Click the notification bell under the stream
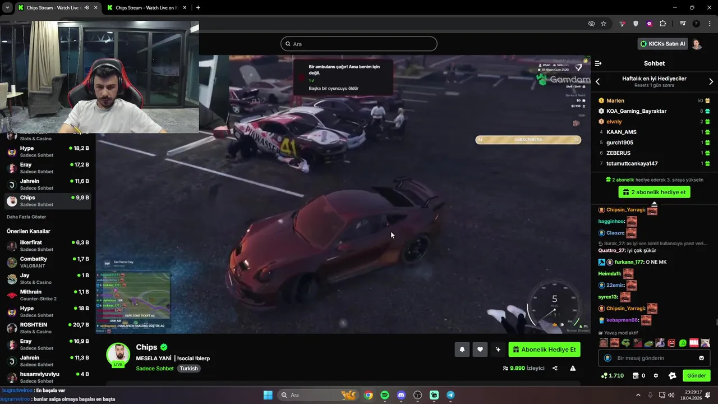Viewport: 718px width, 404px height. (x=462, y=350)
